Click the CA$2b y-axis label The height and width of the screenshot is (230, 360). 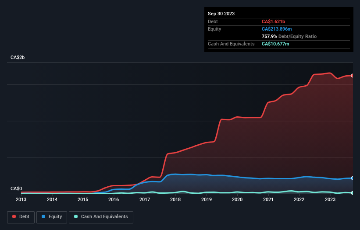pyautogui.click(x=18, y=57)
